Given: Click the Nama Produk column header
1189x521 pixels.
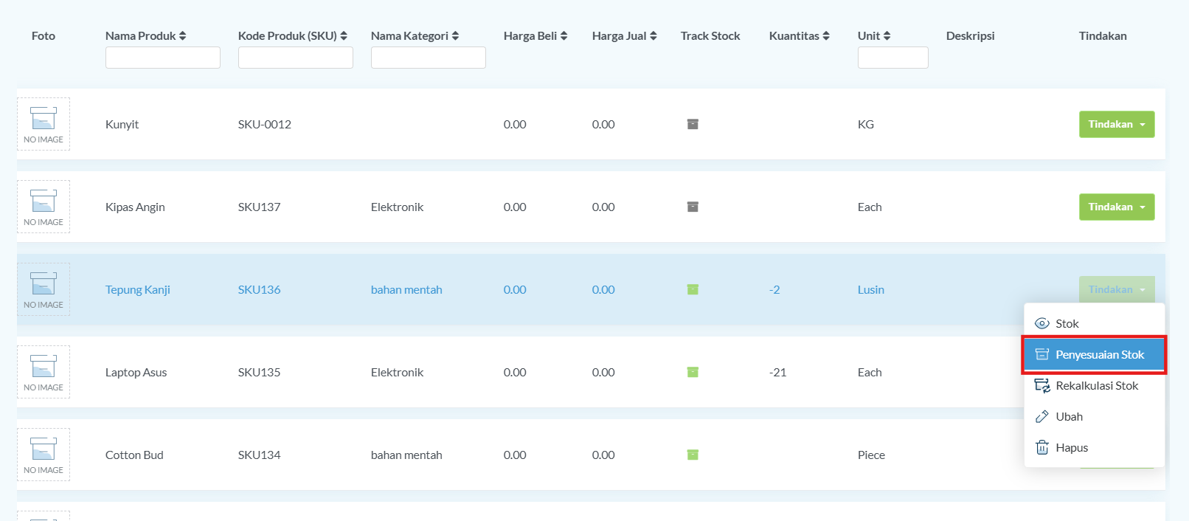Looking at the screenshot, I should [x=141, y=35].
